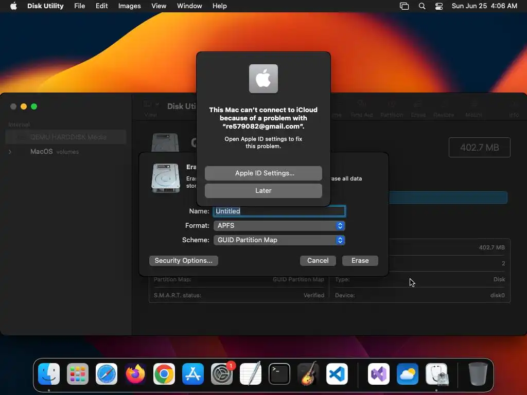
Task: Open the App Store dock icon
Action: pyautogui.click(x=193, y=374)
